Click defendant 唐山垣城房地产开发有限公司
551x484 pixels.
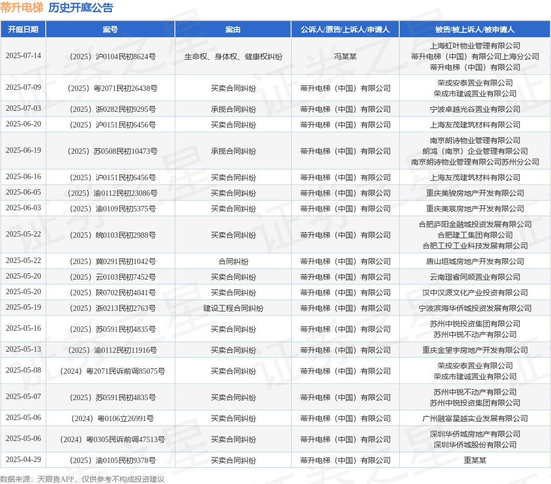pos(475,261)
